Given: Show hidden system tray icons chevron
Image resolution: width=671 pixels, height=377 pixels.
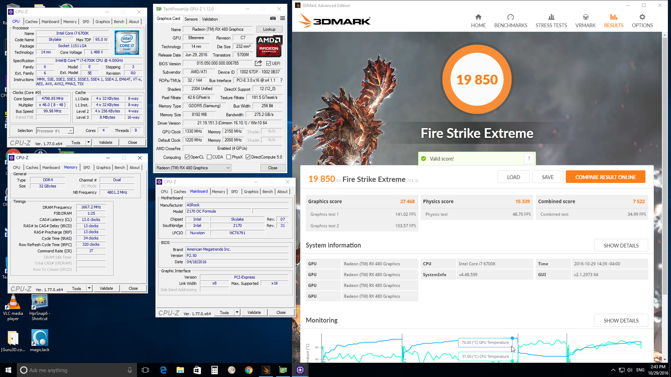Looking at the screenshot, I should pos(613,370).
